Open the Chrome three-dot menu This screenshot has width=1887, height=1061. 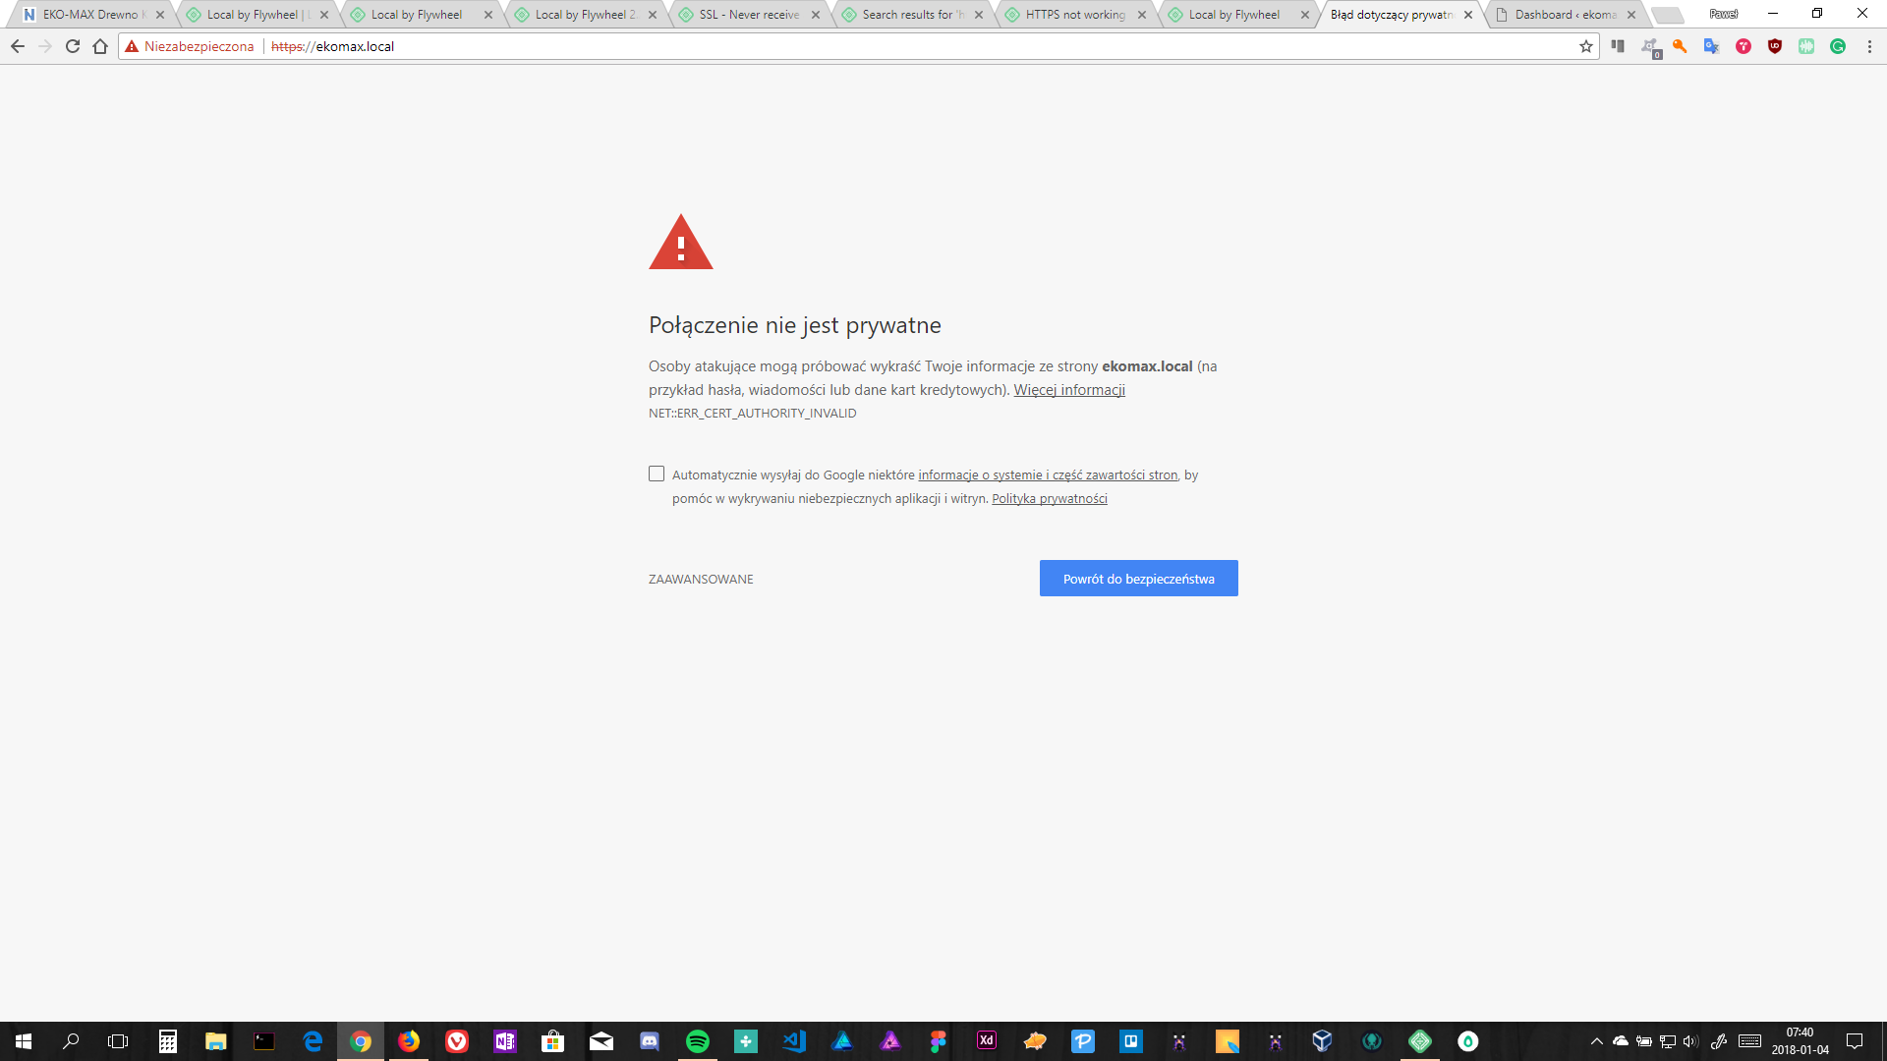pyautogui.click(x=1869, y=46)
